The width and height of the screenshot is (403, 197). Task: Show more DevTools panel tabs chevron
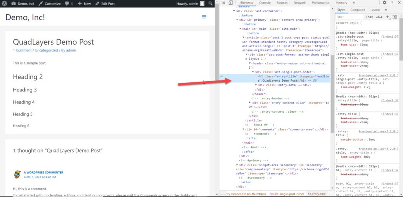pyautogui.click(x=354, y=3)
